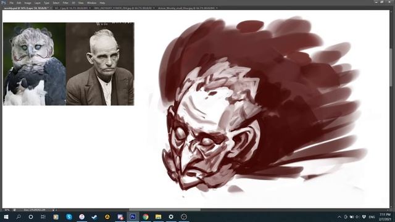Click the ENG language indicator
Viewport: 395px width, 222px height.
point(372,216)
